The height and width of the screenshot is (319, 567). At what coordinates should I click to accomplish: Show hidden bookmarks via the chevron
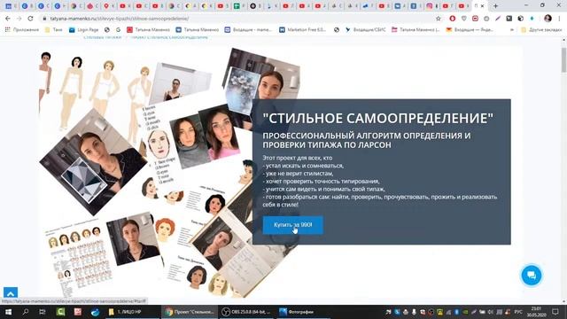512,29
